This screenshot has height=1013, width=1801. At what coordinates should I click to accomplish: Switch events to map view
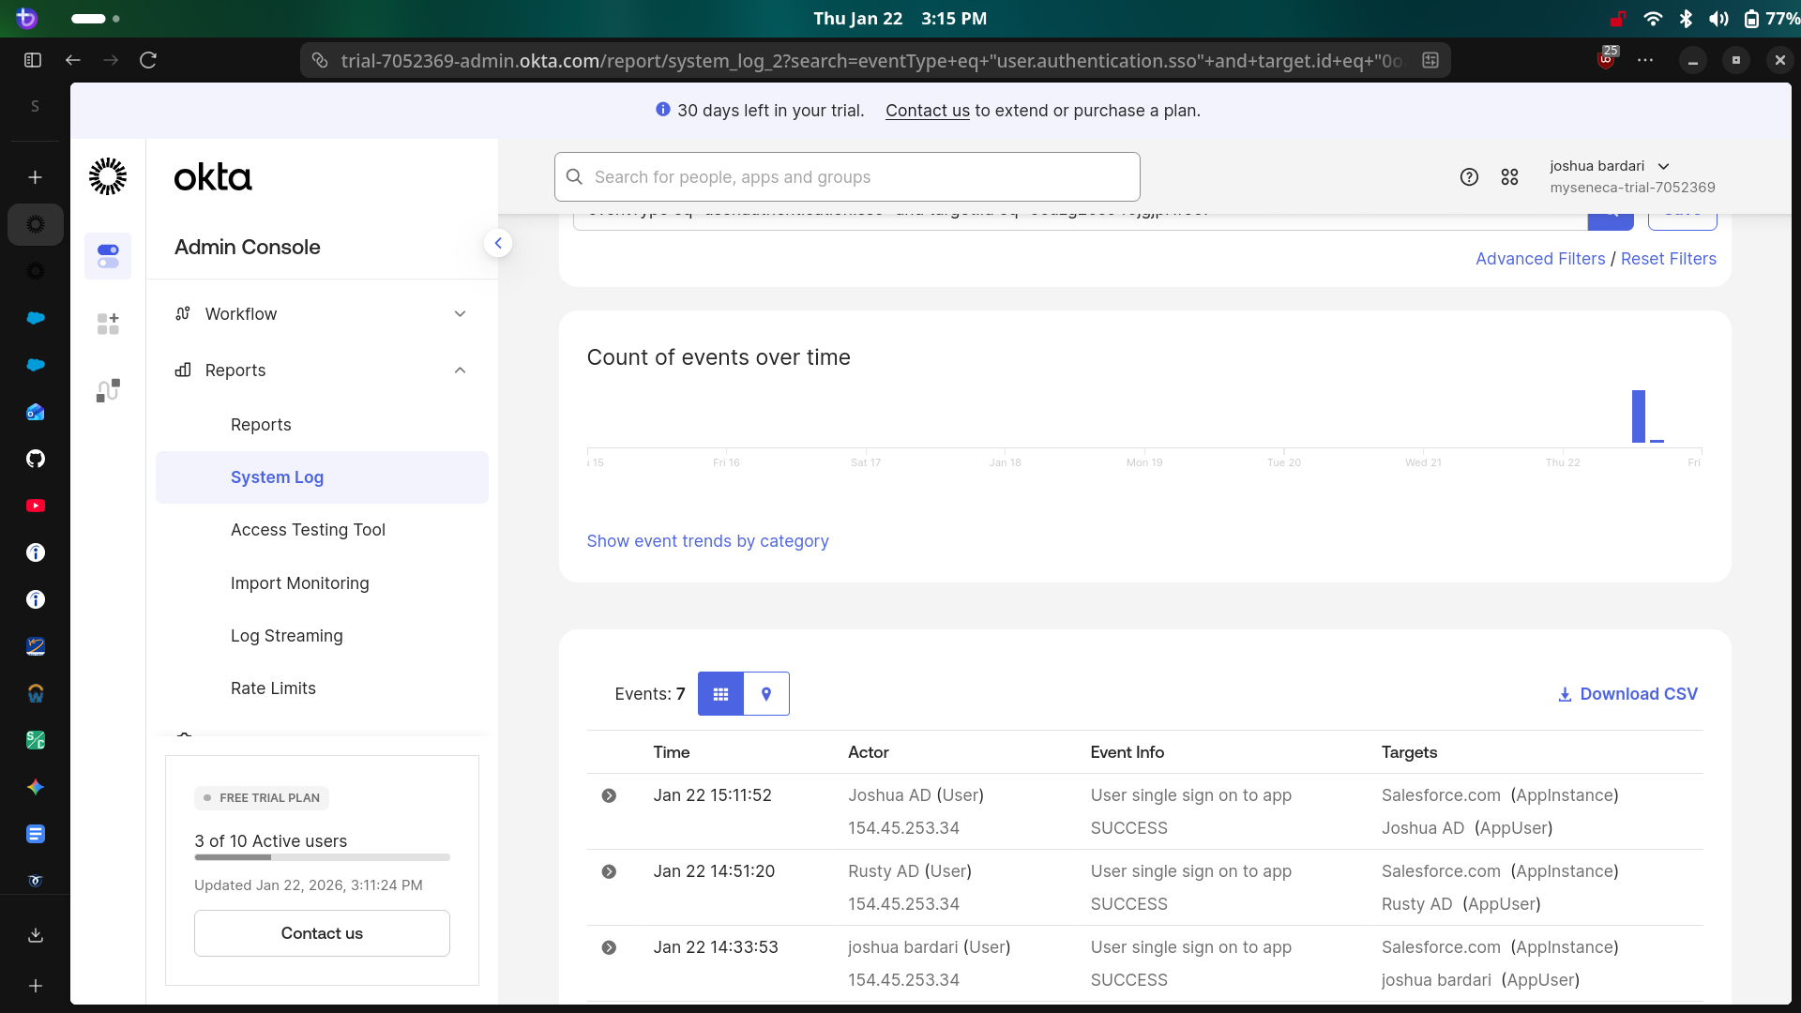766,694
